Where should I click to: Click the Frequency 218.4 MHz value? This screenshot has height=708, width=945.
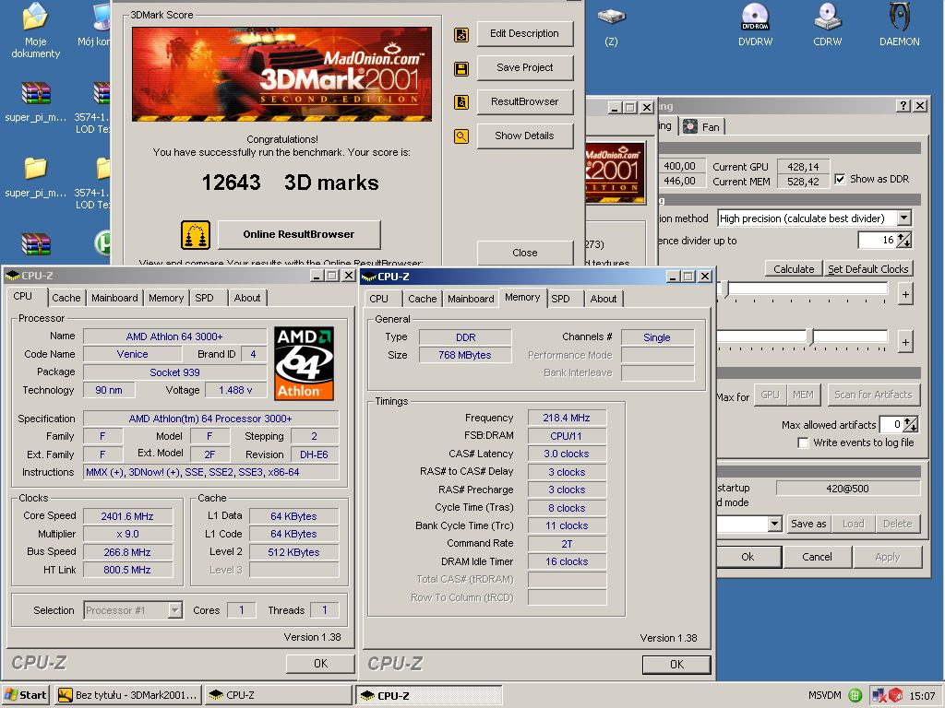click(x=567, y=418)
